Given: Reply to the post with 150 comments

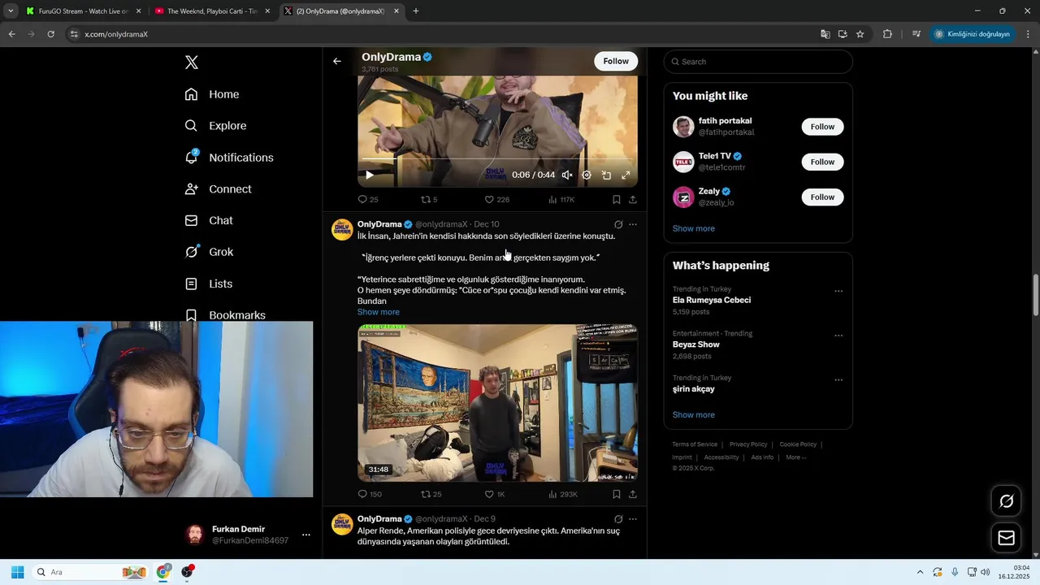Looking at the screenshot, I should click(x=370, y=494).
